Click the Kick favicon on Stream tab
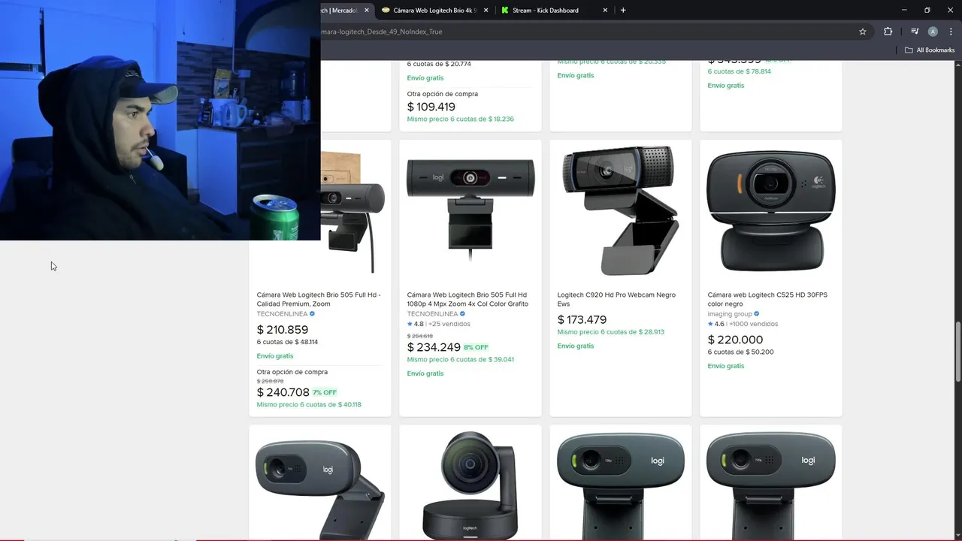Image resolution: width=962 pixels, height=541 pixels. click(505, 11)
